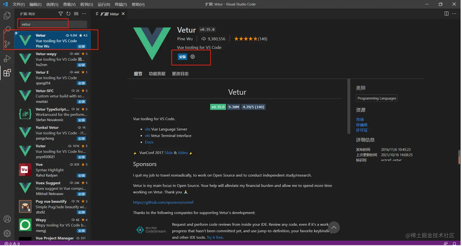
Task: Open the Accounts icon in activity bar
Action: pyautogui.click(x=7, y=219)
